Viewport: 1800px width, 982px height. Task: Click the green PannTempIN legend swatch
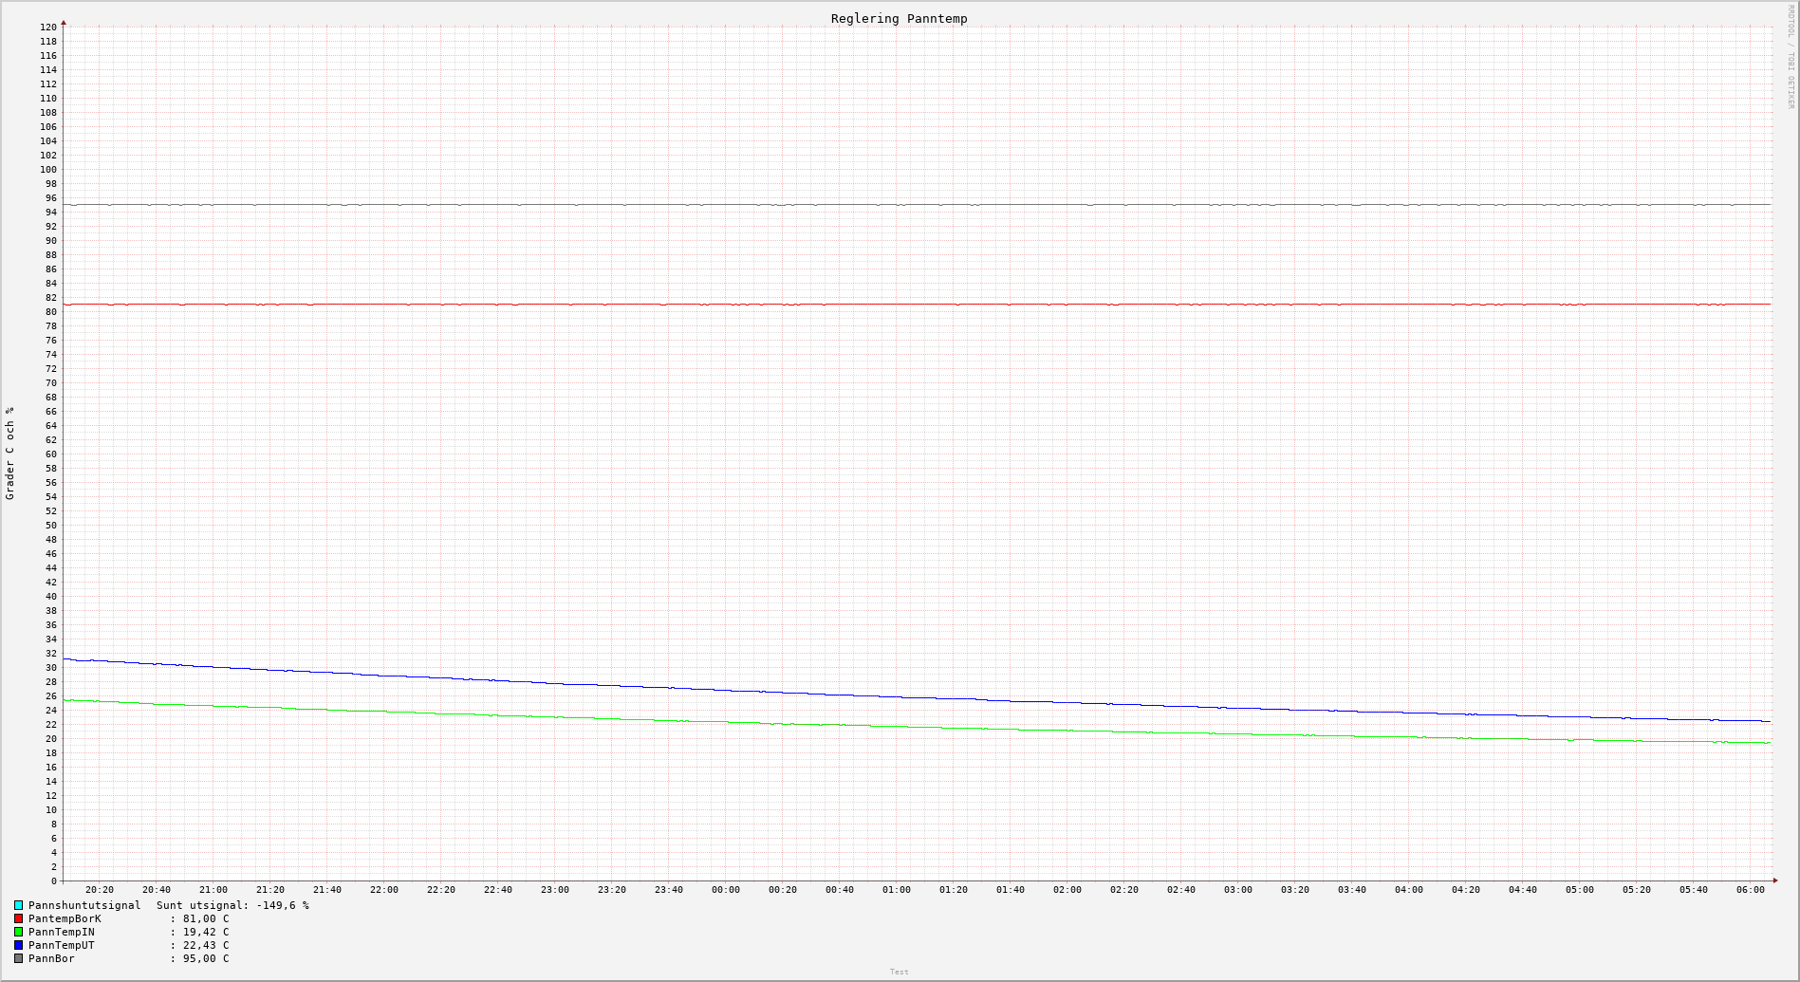[x=18, y=932]
